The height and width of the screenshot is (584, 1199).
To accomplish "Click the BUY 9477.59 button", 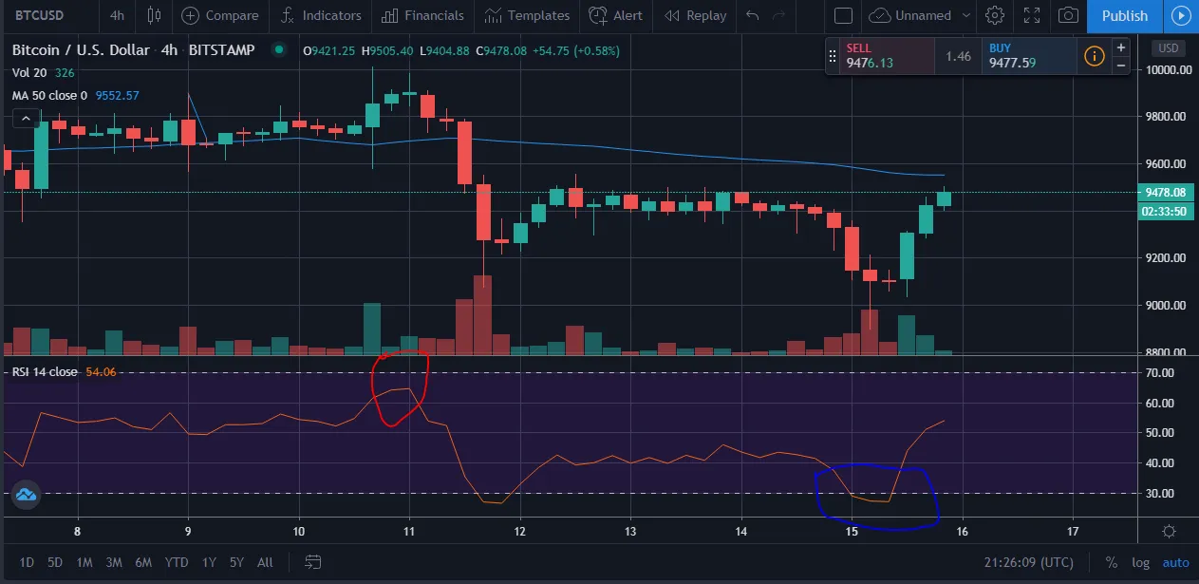I will point(1029,56).
